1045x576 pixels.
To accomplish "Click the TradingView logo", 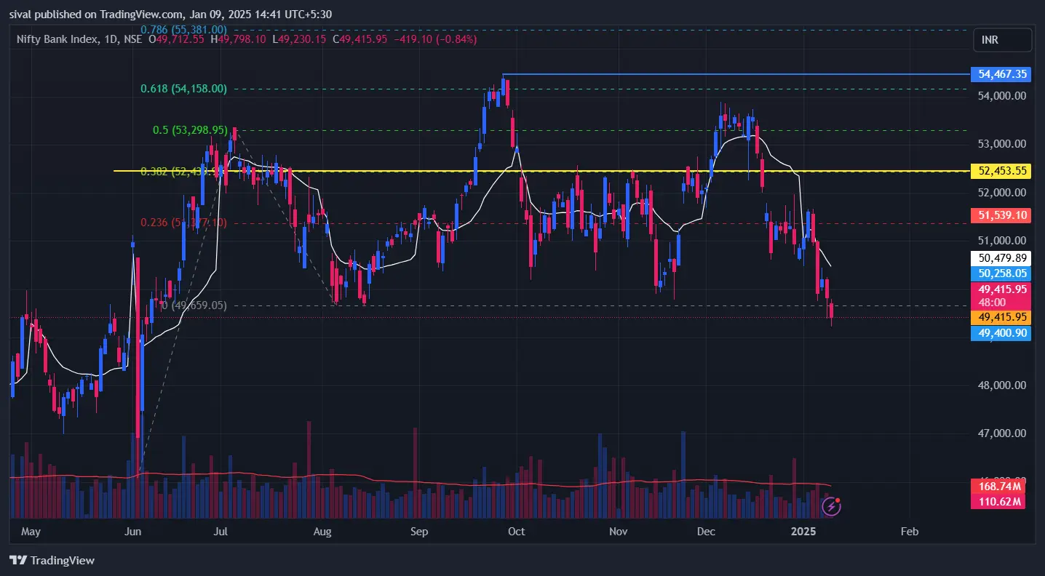I will click(x=52, y=560).
